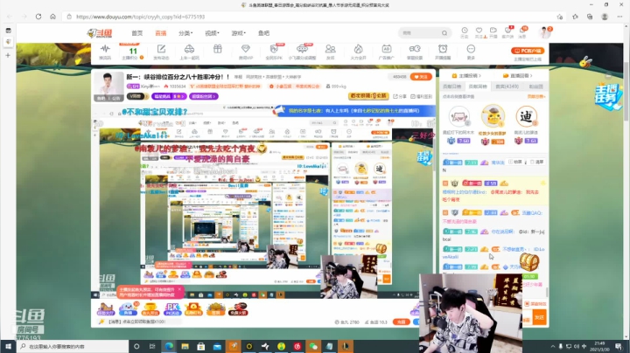Open the golden treasure chest icon

coord(528,262)
